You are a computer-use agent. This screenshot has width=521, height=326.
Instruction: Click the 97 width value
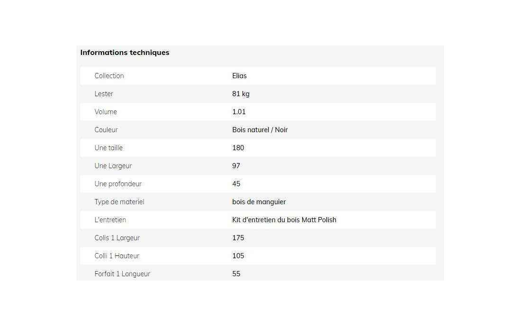point(236,165)
